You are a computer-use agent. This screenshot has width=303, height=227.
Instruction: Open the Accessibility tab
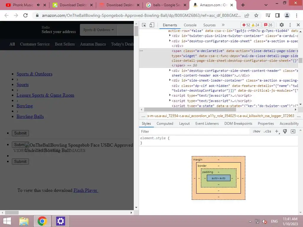coord(289,124)
